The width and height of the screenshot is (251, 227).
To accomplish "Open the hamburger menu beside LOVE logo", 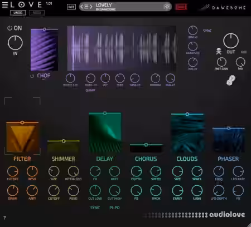I will [5, 5].
